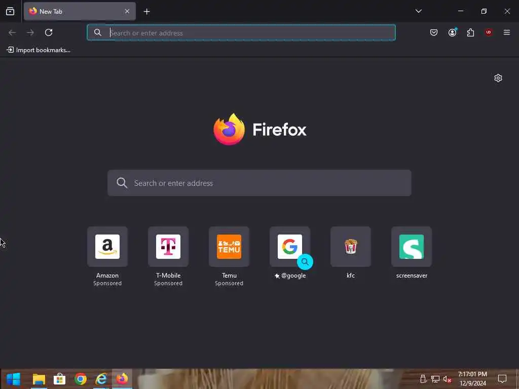Open the taskbar clock and date
Image resolution: width=519 pixels, height=389 pixels.
click(473, 379)
